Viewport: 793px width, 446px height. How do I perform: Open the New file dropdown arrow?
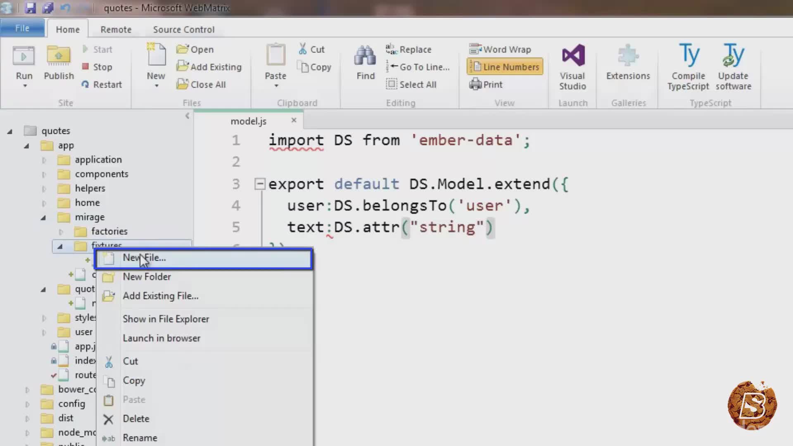157,86
